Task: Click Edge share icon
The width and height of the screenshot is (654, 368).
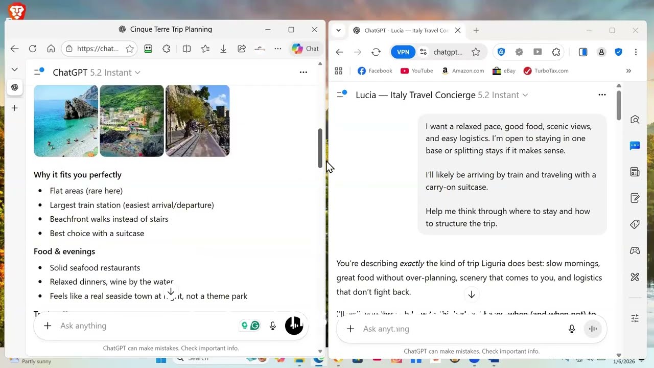Action: [x=242, y=49]
